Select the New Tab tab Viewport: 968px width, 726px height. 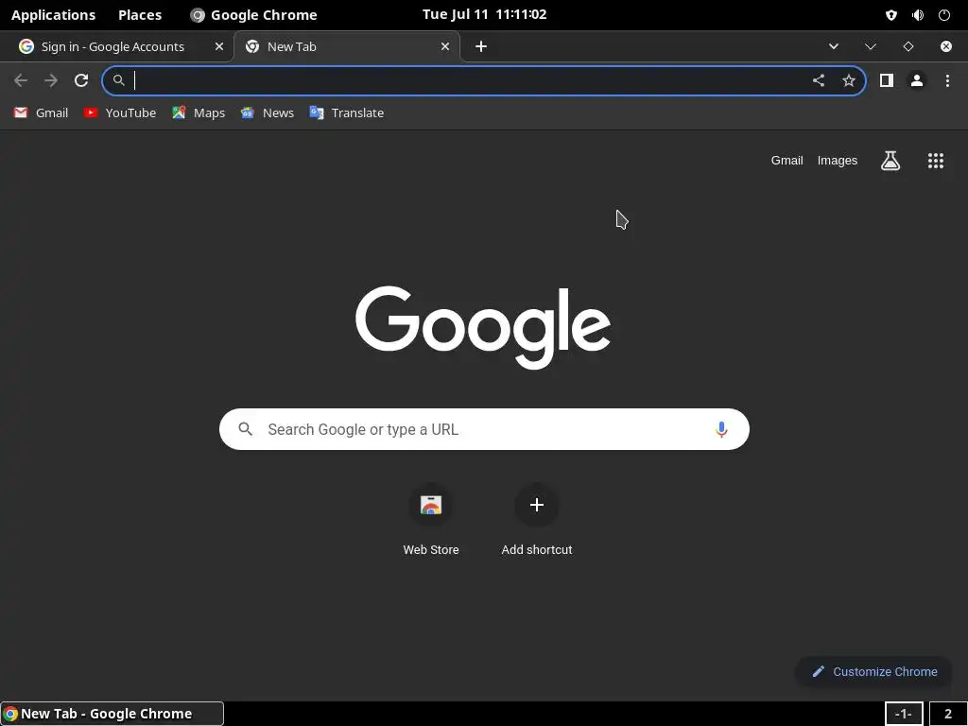coord(347,46)
